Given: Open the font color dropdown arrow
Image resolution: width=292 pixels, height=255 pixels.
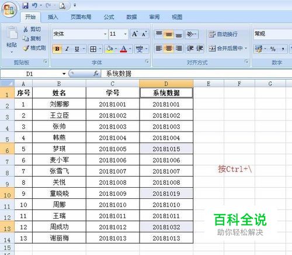Looking at the screenshot, I should point(130,49).
